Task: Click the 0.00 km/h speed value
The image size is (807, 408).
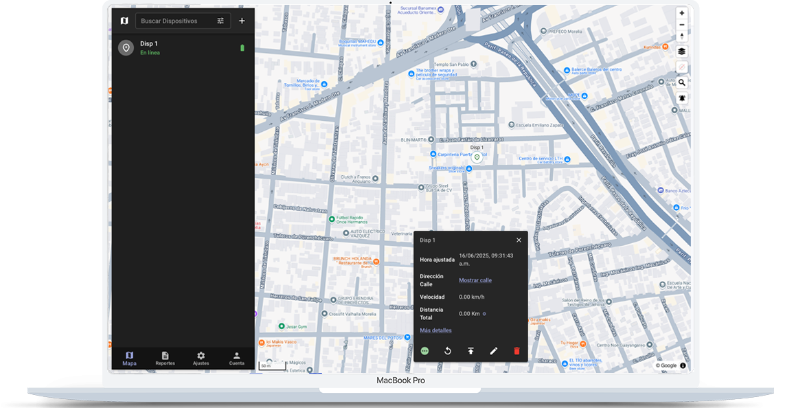Action: click(471, 297)
